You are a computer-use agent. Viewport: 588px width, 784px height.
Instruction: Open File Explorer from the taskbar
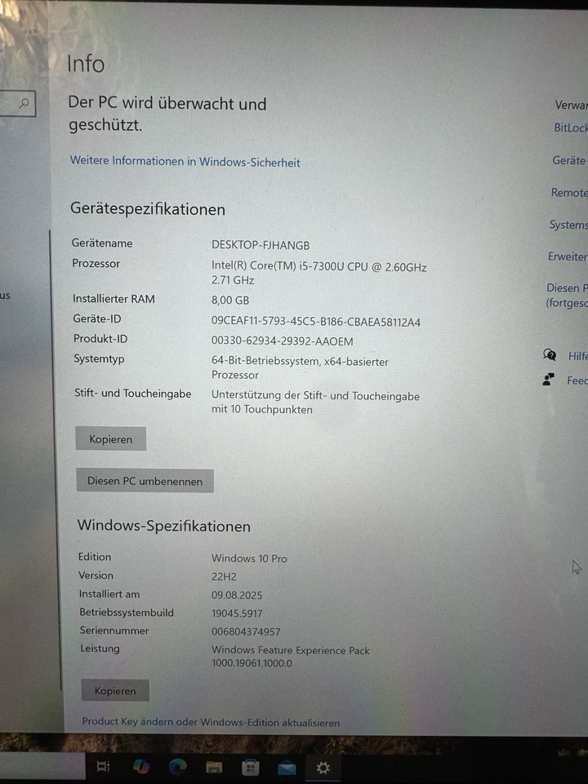pyautogui.click(x=214, y=768)
